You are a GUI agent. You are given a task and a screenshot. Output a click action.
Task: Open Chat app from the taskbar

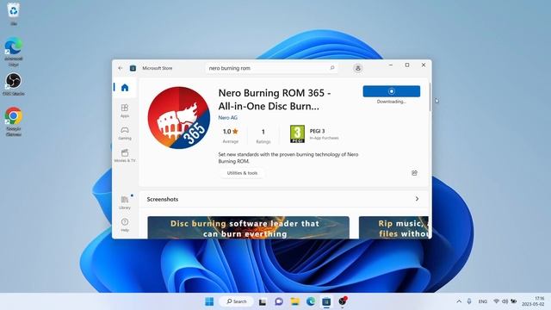(279, 301)
